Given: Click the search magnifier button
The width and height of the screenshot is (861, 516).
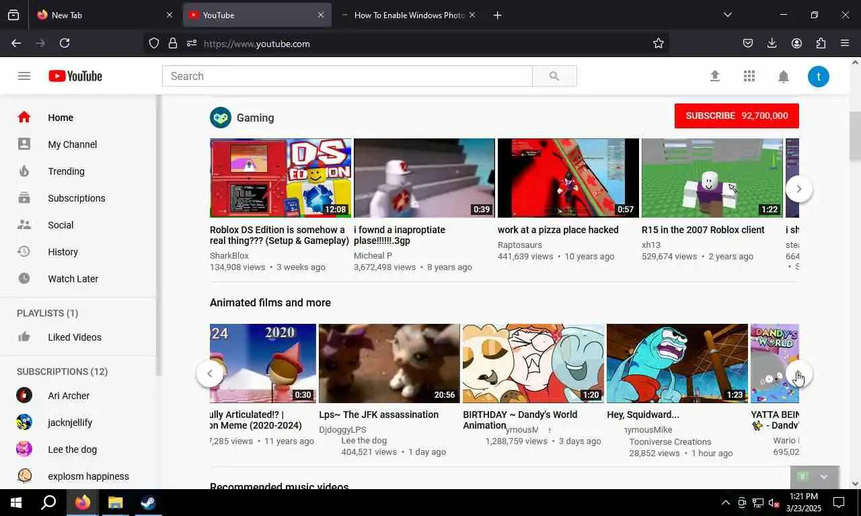Looking at the screenshot, I should 554,76.
